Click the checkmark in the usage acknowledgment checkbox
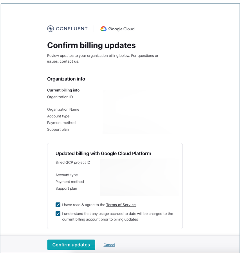240x257 pixels. point(58,214)
